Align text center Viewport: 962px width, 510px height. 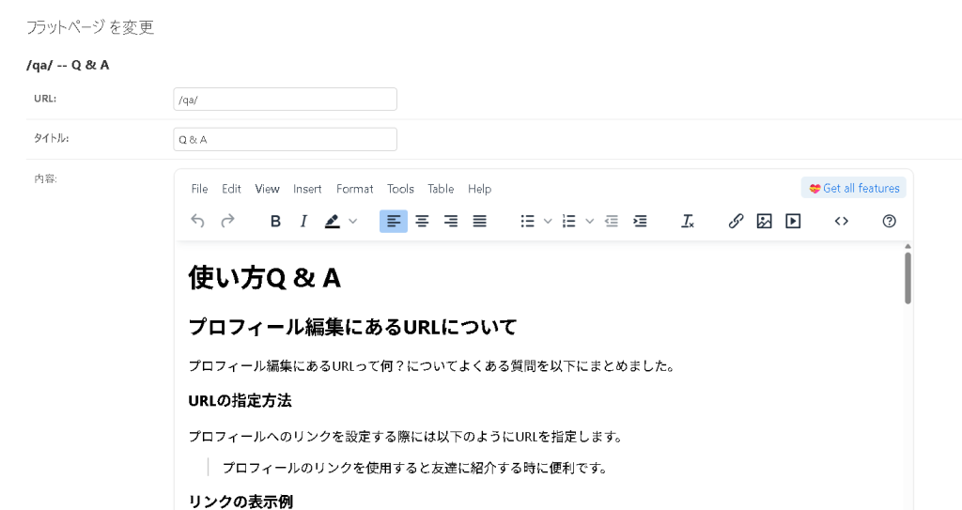pyautogui.click(x=422, y=221)
